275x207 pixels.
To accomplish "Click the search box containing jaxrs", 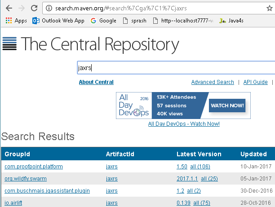I will (x=175, y=68).
